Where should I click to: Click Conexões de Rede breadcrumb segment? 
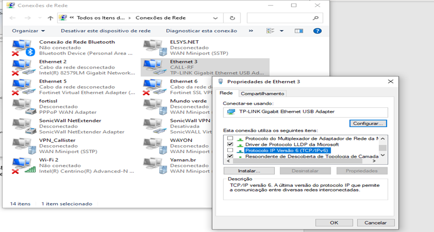click(161, 18)
